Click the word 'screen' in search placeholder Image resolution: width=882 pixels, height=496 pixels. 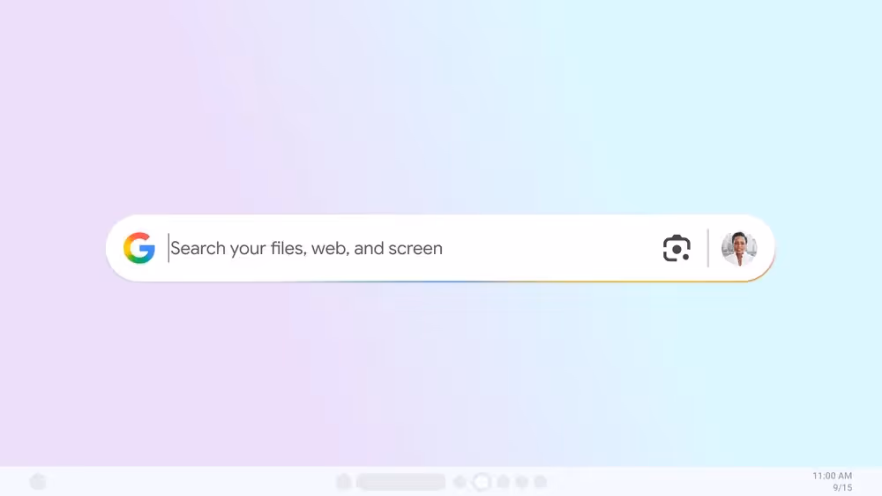[415, 248]
